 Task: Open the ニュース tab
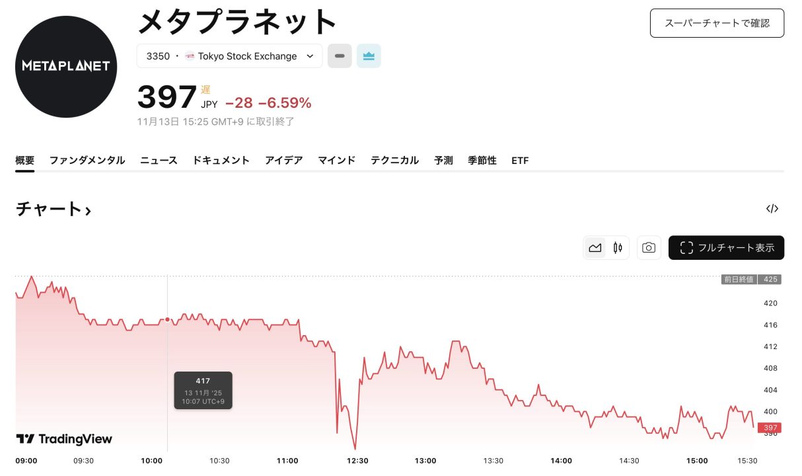point(159,160)
